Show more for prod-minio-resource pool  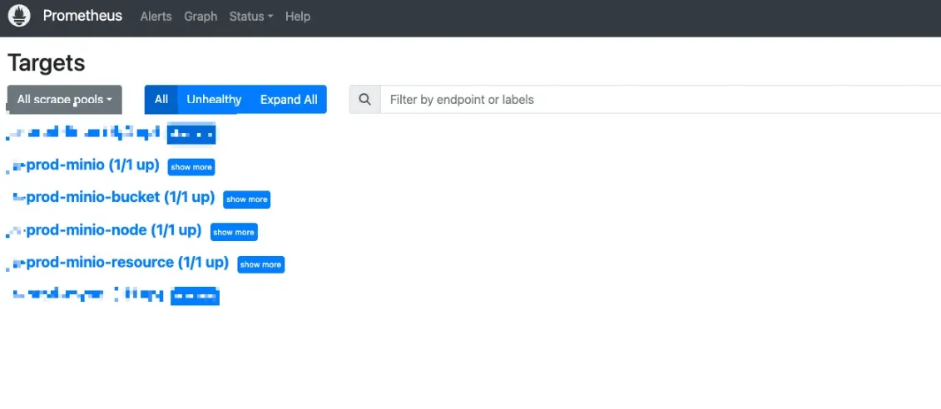click(x=260, y=264)
